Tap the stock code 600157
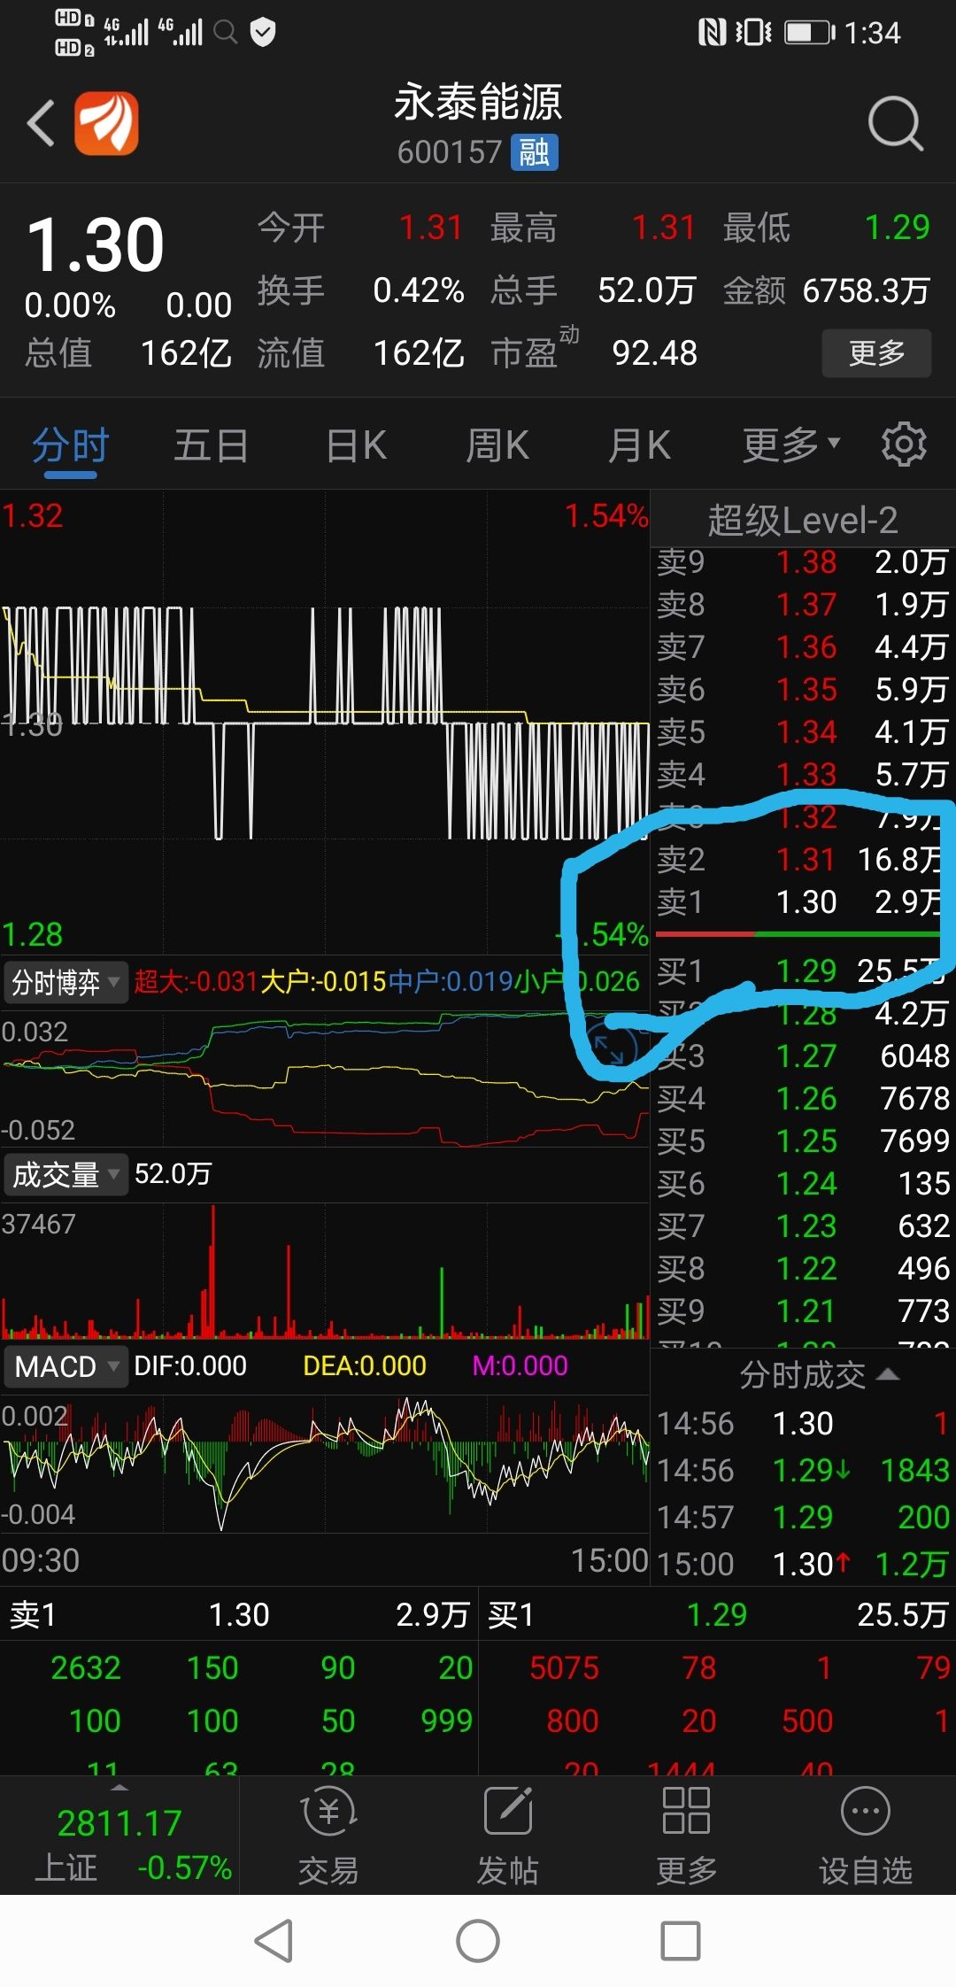 450,152
